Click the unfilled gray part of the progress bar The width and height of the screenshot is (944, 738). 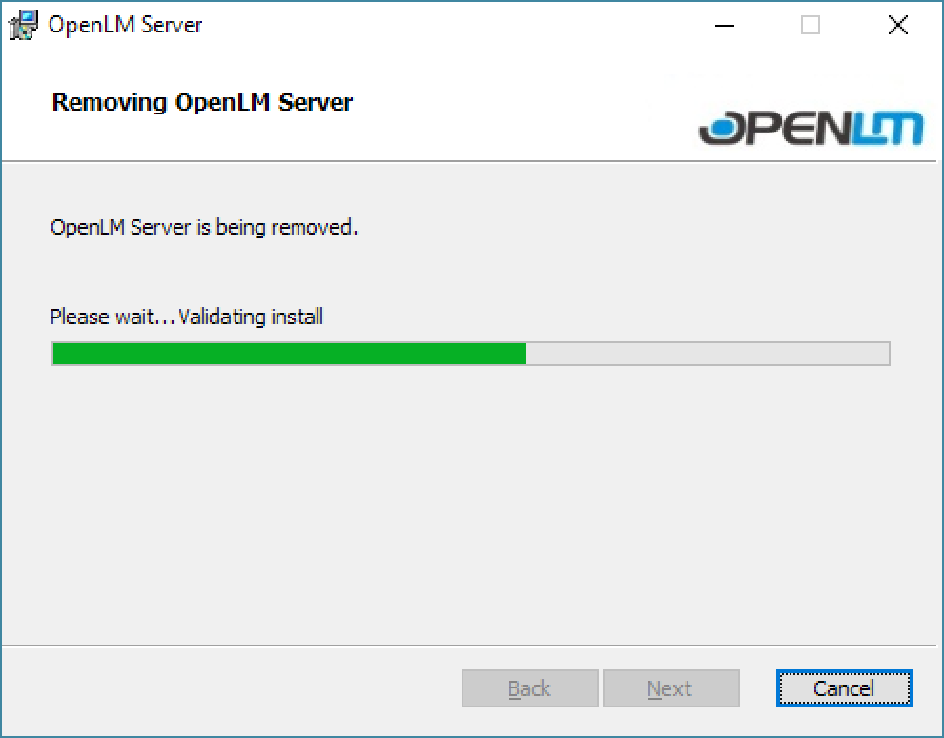pos(708,354)
